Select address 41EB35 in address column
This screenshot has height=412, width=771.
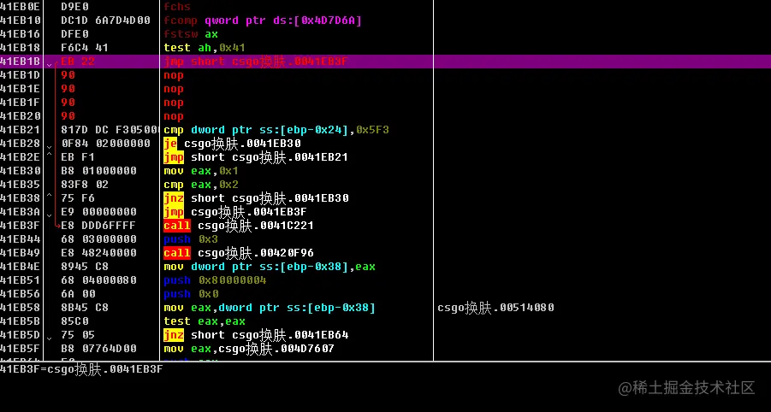[x=21, y=185]
